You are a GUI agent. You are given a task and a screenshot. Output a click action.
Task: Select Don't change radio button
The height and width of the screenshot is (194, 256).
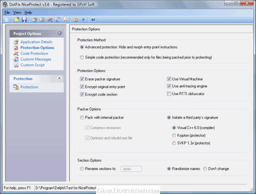(205, 169)
